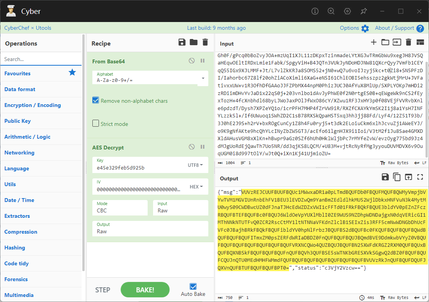Click the hexagon settings icon in the title bar
Viewport: 429px width, 302px height.
(x=347, y=11)
